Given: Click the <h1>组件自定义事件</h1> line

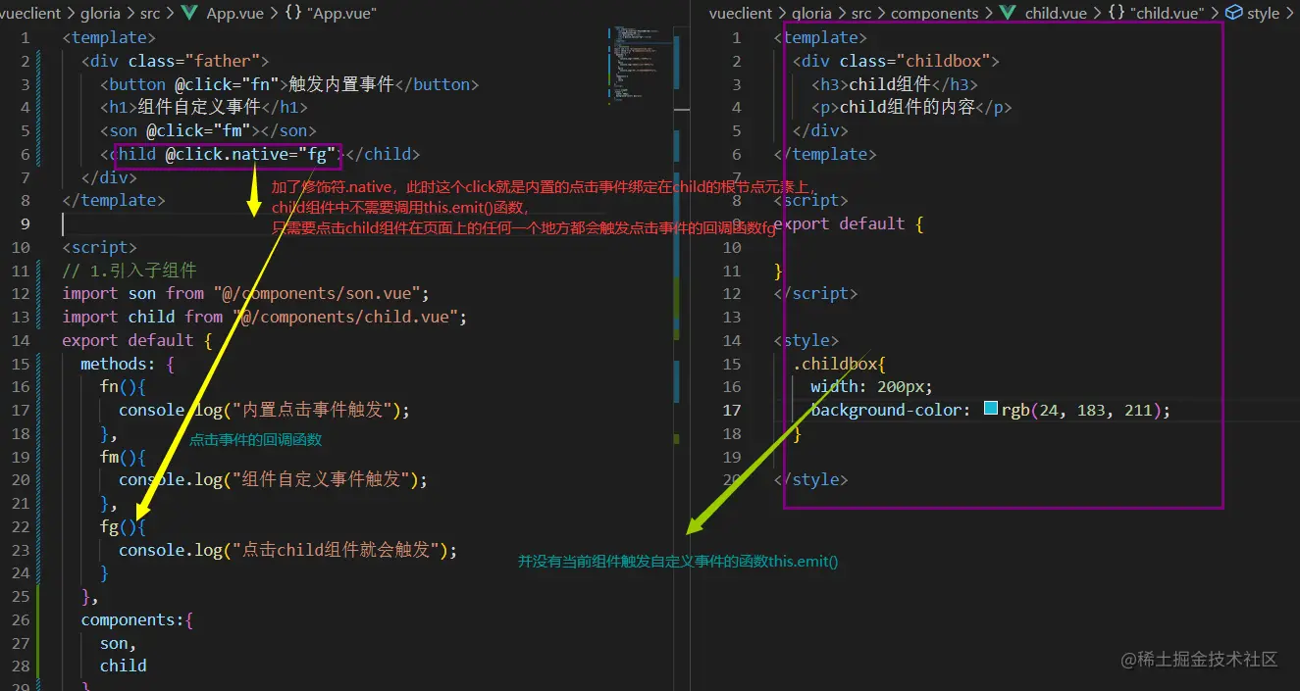Looking at the screenshot, I should 203,107.
